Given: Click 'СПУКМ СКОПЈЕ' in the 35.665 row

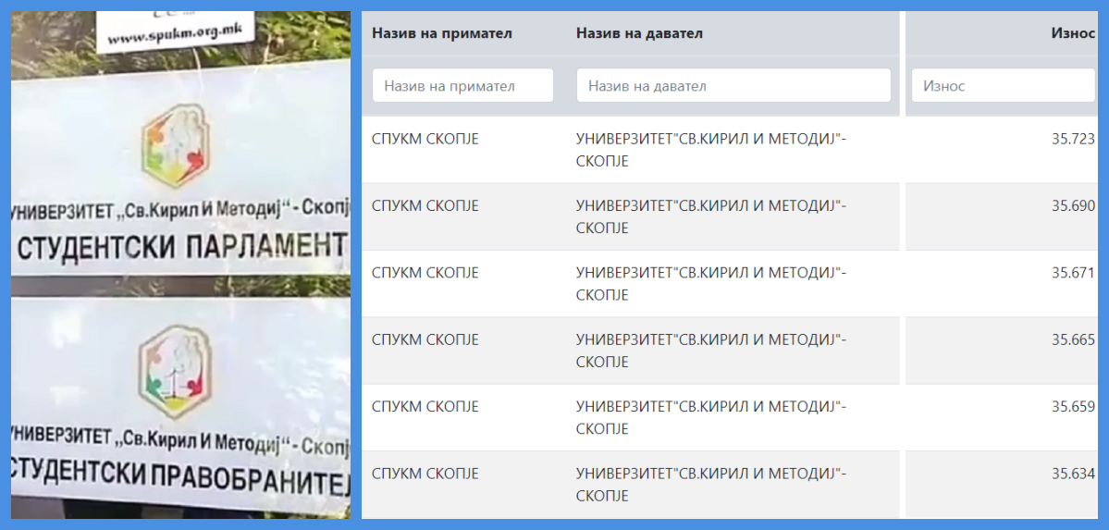Looking at the screenshot, I should (x=425, y=339).
